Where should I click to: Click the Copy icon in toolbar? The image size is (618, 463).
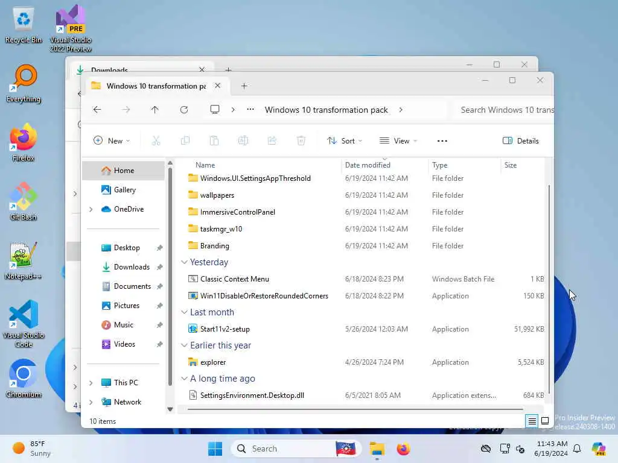[185, 140]
